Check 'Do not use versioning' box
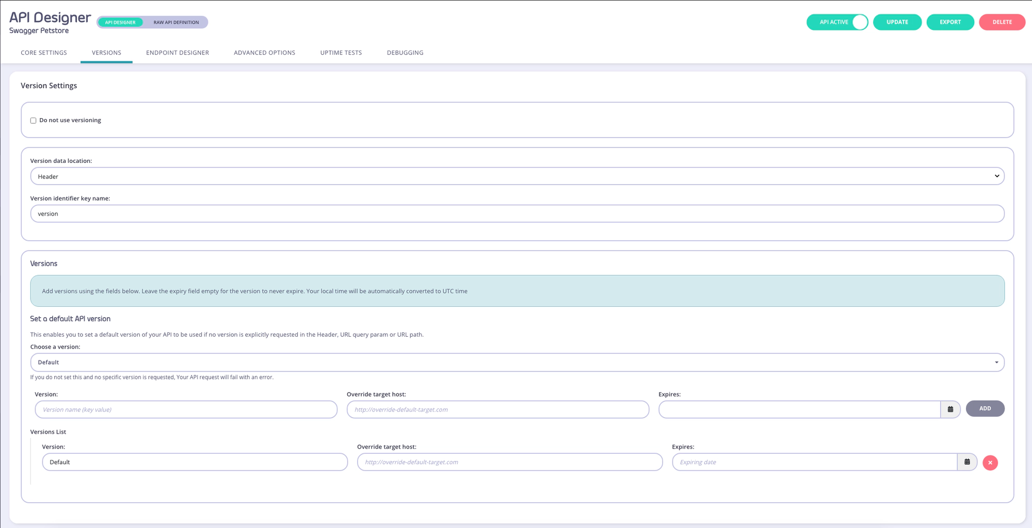 (x=33, y=121)
